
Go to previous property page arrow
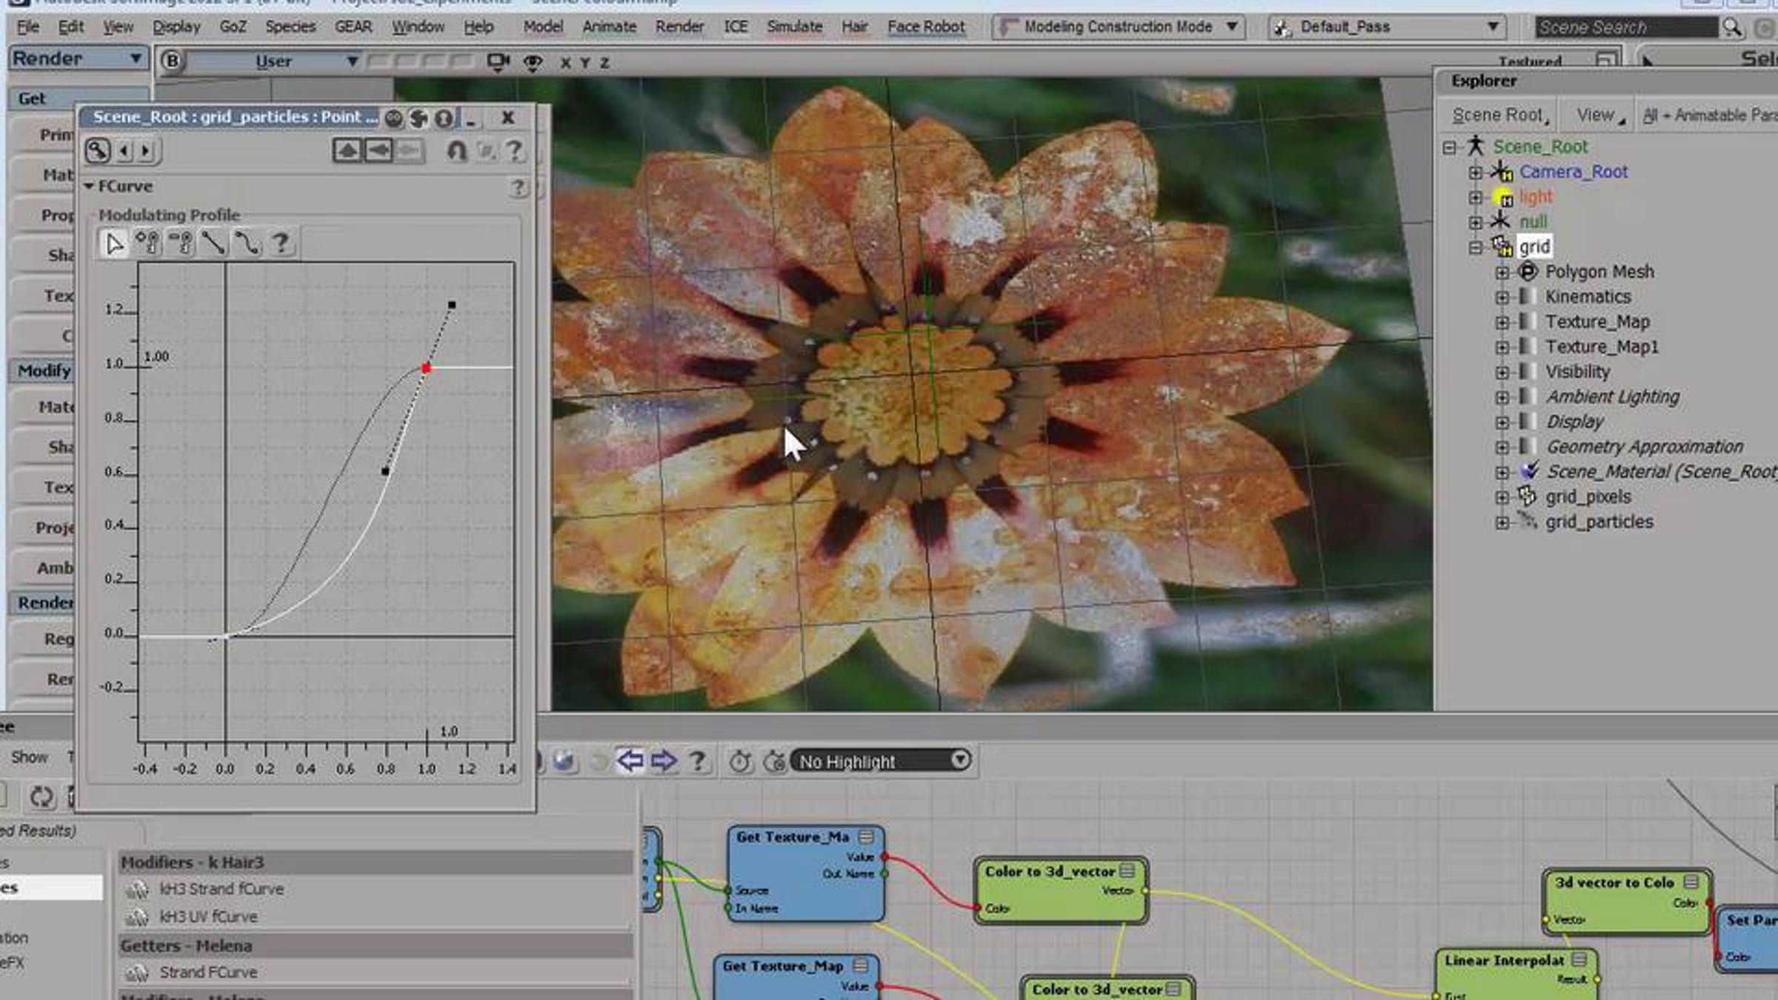(124, 151)
